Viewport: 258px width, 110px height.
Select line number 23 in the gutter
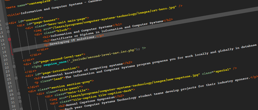[x=8, y=71]
